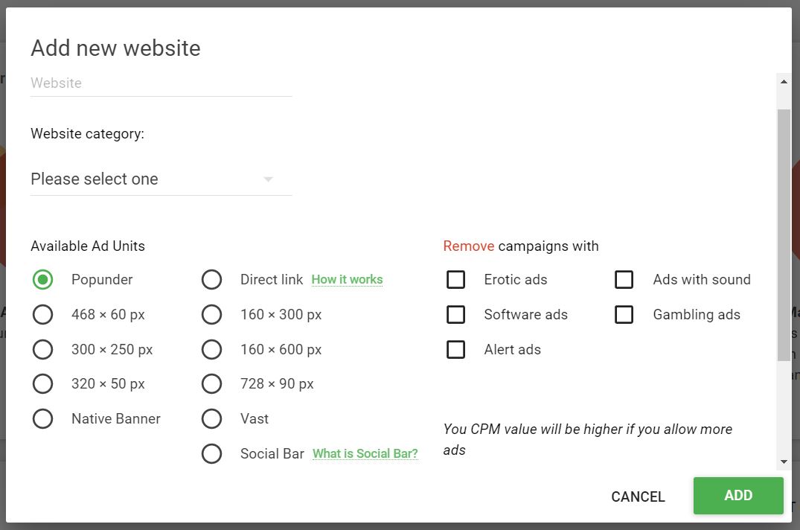Image resolution: width=800 pixels, height=530 pixels.
Task: Check the Alert ads checkbox
Action: pos(455,349)
